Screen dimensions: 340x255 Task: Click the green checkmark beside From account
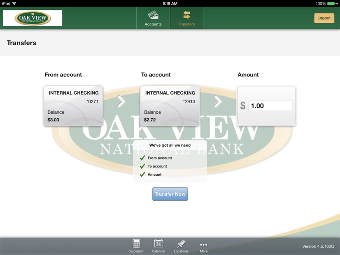(x=142, y=158)
